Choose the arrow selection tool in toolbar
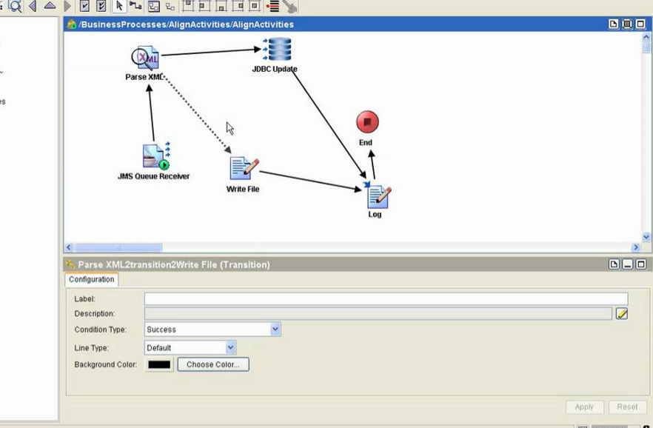 [x=120, y=6]
